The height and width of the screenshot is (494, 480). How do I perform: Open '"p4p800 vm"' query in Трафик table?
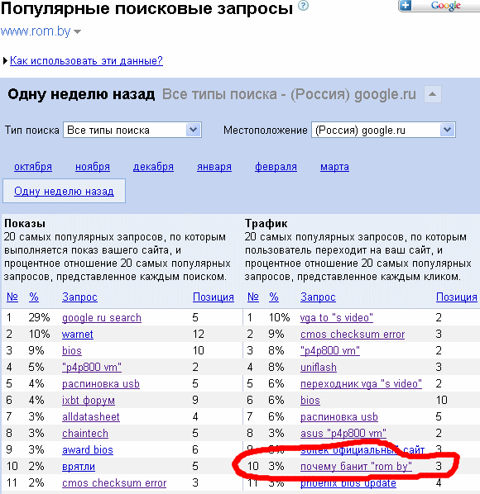[x=330, y=350]
